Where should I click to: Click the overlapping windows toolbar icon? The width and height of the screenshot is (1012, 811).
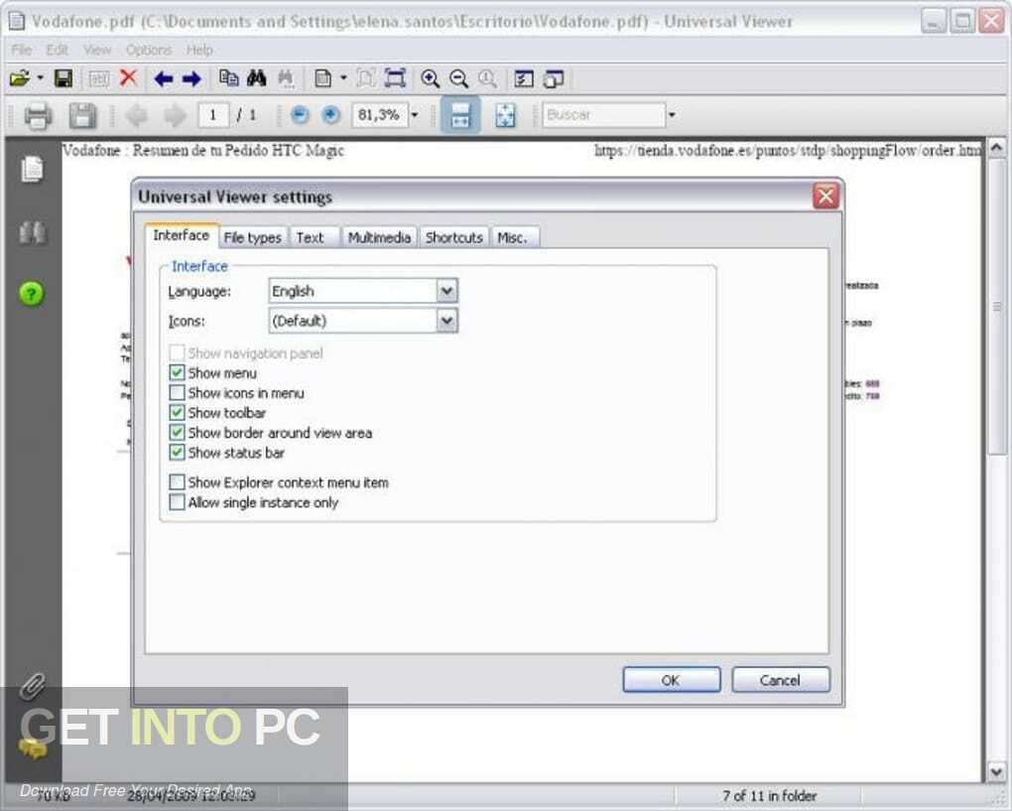point(553,78)
